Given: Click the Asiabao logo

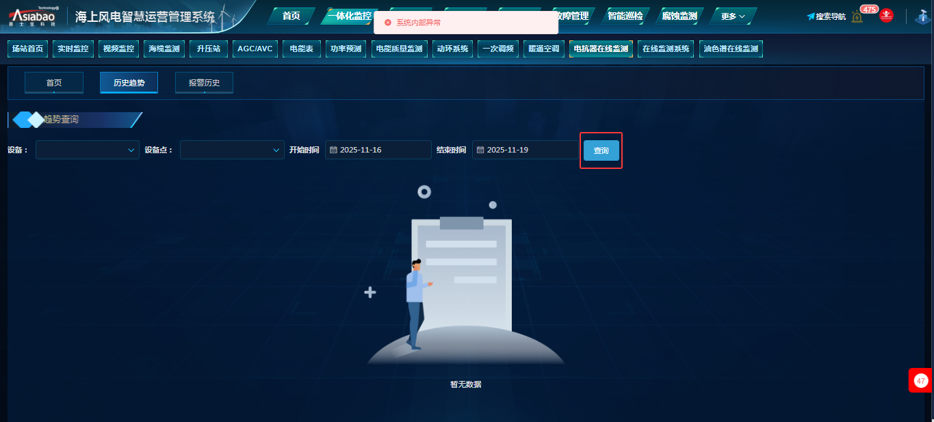Looking at the screenshot, I should (32, 16).
